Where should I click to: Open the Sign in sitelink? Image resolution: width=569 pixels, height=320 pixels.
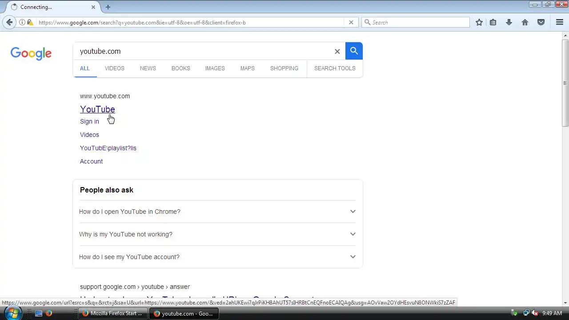coord(89,121)
